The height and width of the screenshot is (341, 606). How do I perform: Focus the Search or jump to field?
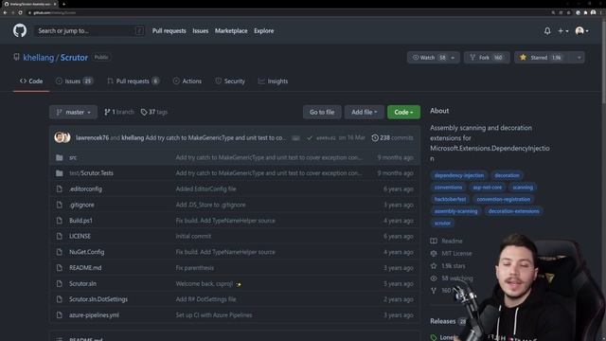tap(89, 31)
